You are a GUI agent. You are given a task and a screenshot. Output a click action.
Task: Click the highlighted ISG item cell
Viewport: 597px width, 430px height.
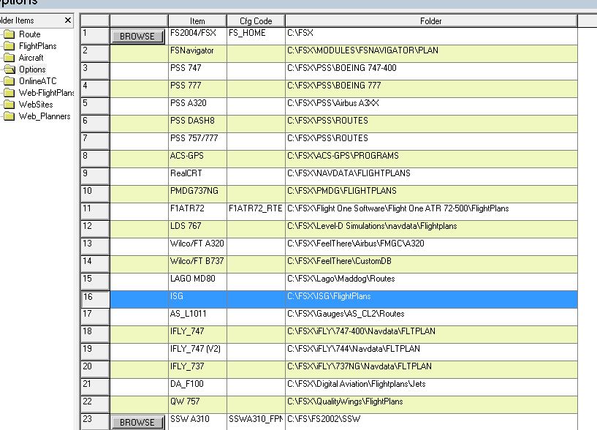click(x=197, y=299)
